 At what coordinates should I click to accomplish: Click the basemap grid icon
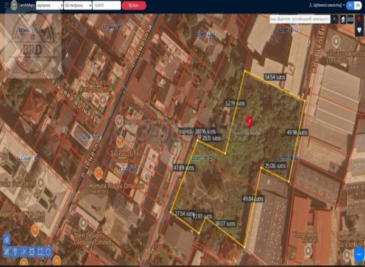(x=351, y=19)
